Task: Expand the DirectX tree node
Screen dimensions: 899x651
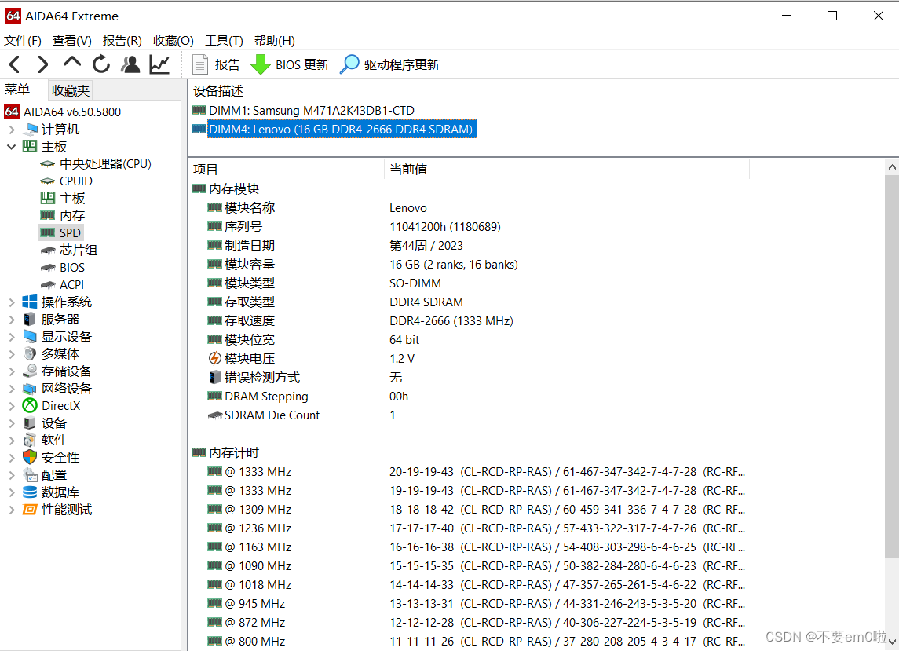Action: (x=12, y=406)
